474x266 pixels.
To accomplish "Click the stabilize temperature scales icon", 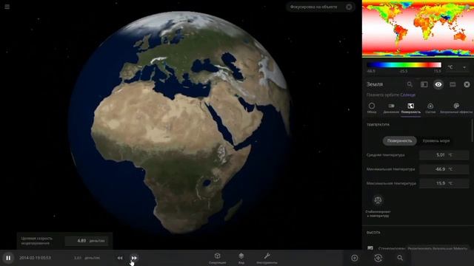I will pos(378,200).
